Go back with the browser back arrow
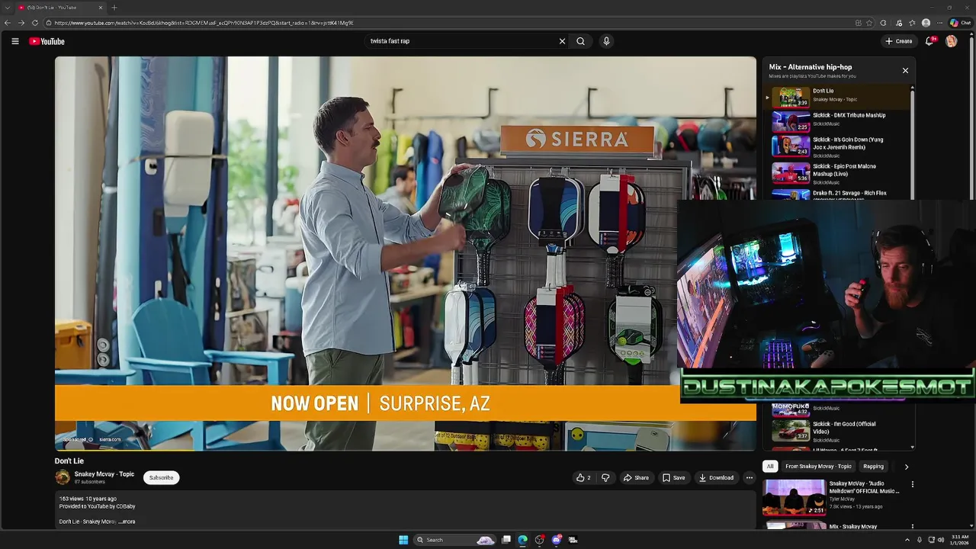Image resolution: width=976 pixels, height=549 pixels. (x=8, y=23)
